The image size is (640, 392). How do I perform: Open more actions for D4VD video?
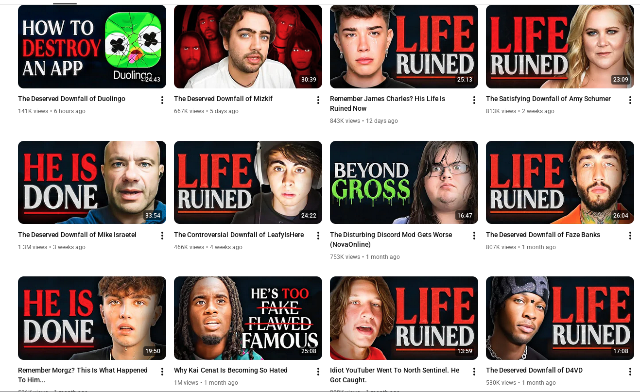[630, 372]
